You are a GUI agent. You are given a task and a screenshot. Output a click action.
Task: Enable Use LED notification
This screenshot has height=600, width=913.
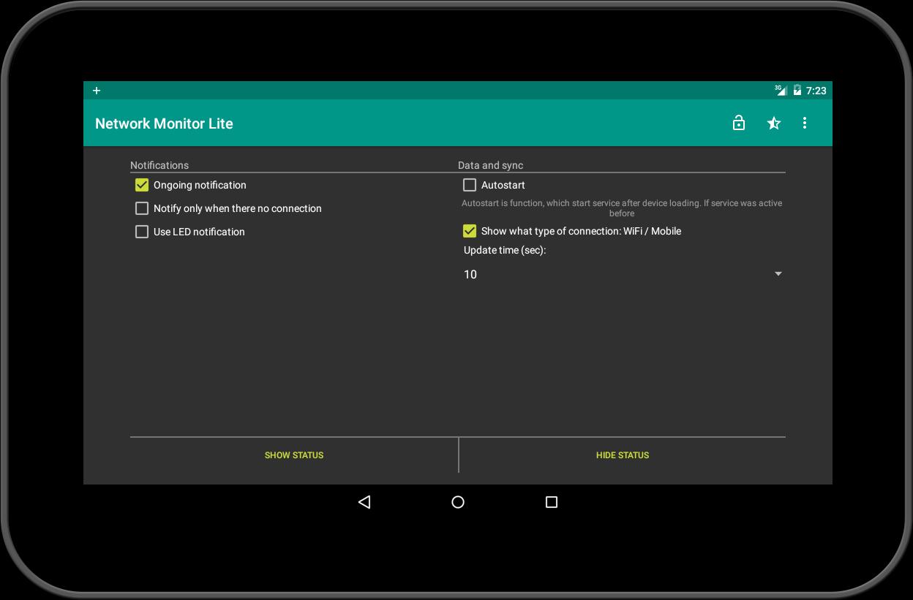[x=142, y=232]
